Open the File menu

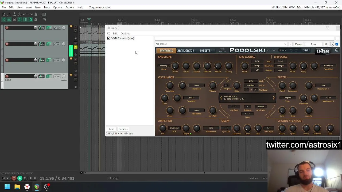click(4, 7)
